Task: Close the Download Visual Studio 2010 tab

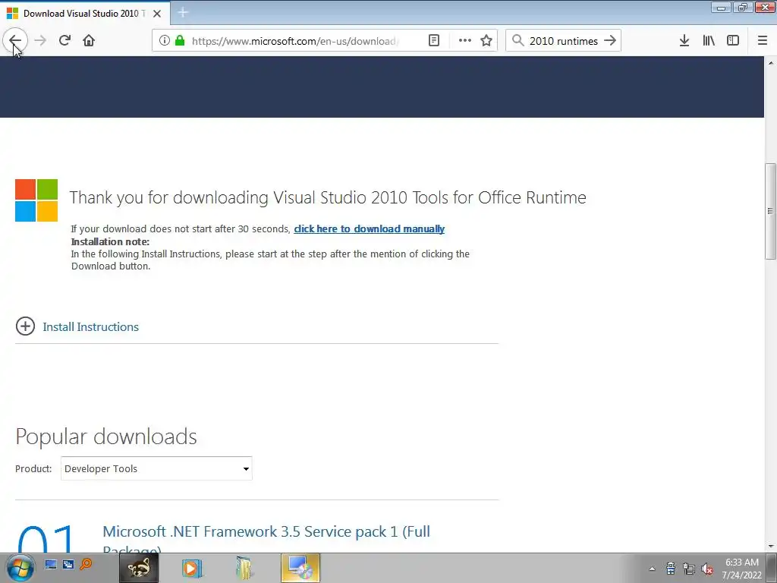Action: pyautogui.click(x=157, y=14)
